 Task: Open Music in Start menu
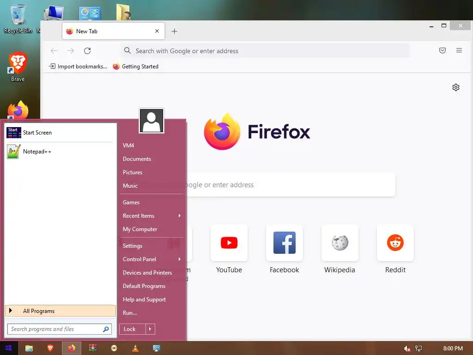[x=130, y=186]
